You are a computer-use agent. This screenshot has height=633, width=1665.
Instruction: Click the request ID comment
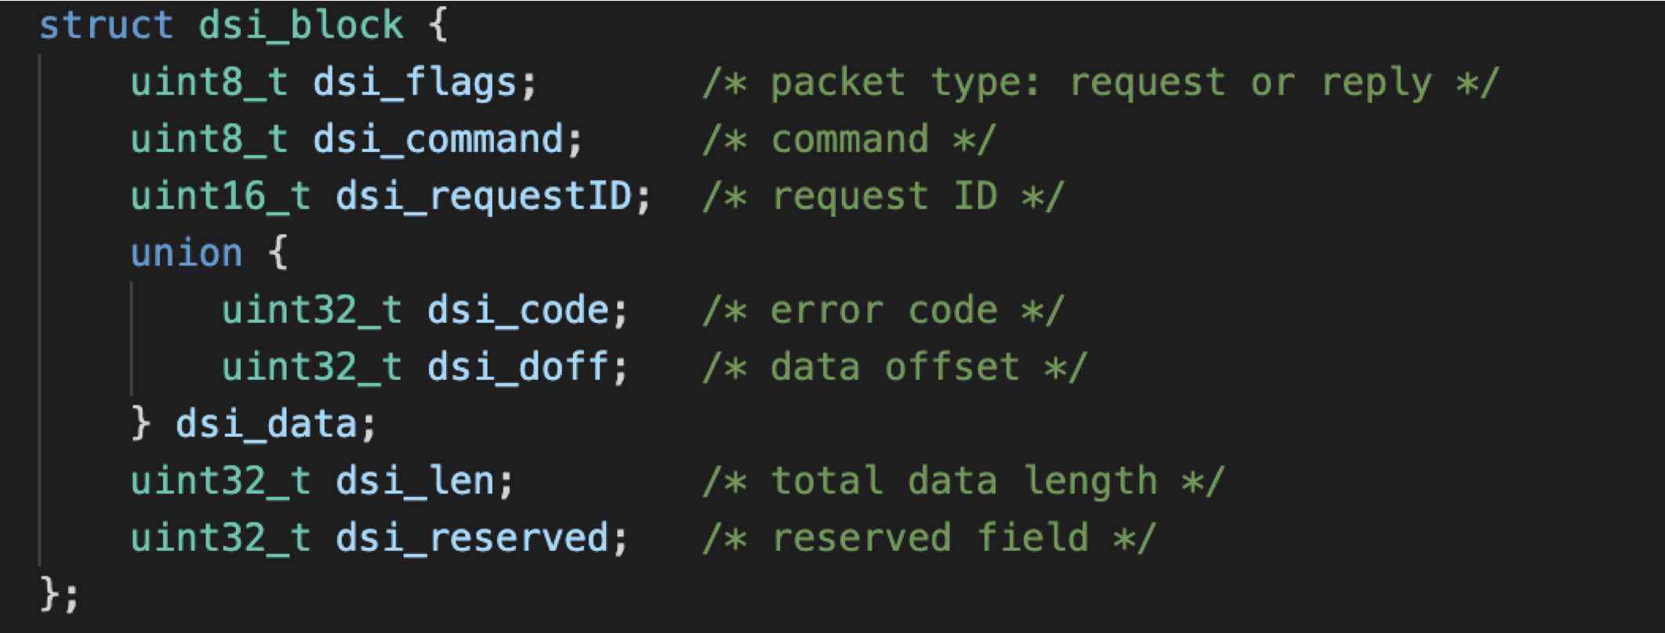[883, 197]
